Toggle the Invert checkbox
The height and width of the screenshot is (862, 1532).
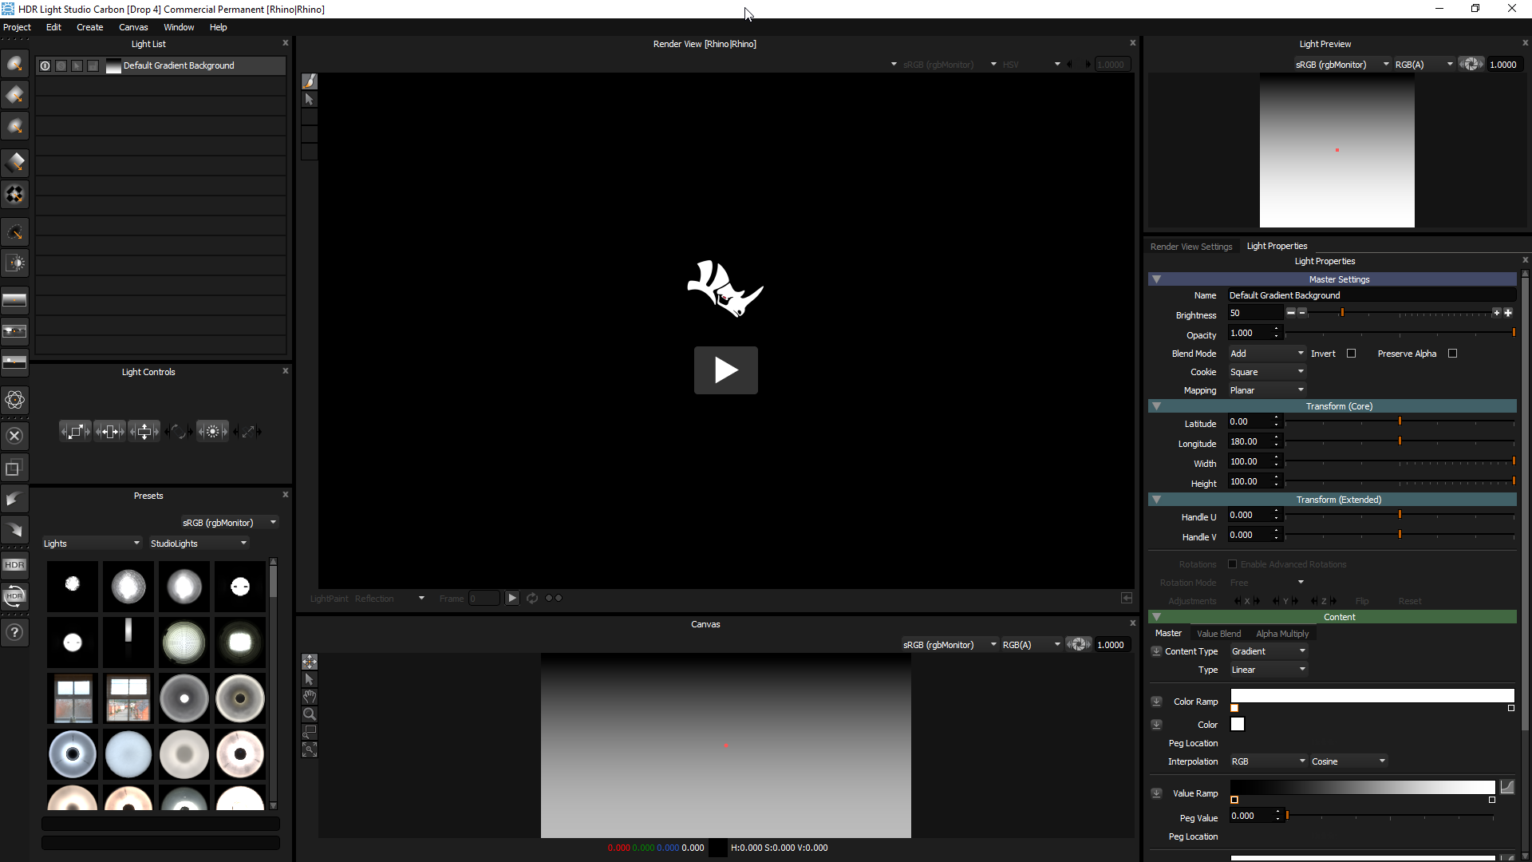pos(1351,354)
